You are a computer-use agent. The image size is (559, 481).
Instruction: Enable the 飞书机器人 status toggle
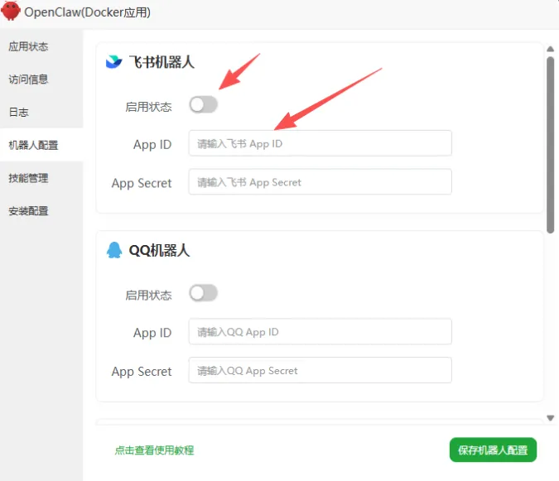click(203, 104)
